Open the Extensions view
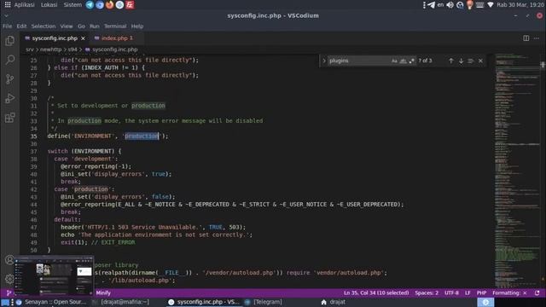 (9, 118)
